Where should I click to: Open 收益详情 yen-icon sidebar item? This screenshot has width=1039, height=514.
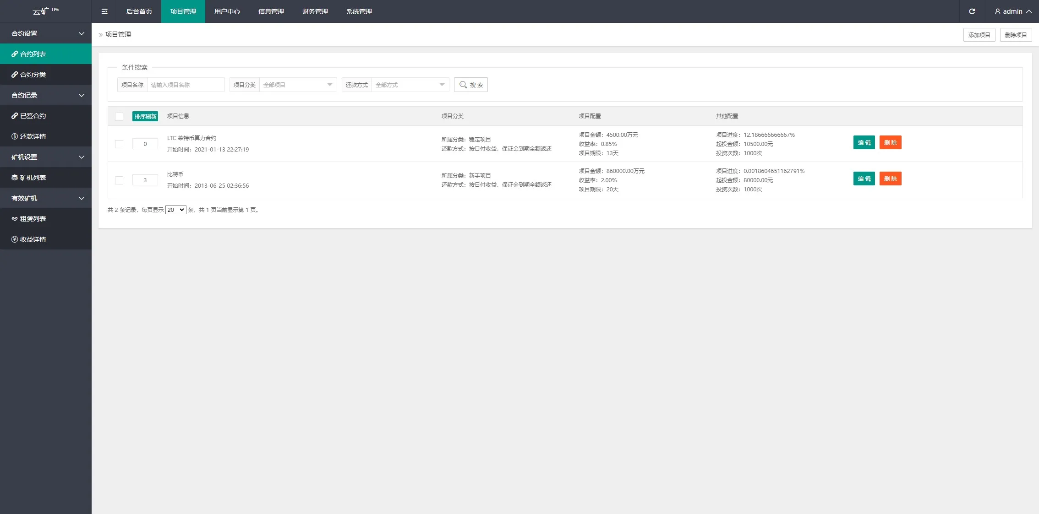(x=33, y=239)
